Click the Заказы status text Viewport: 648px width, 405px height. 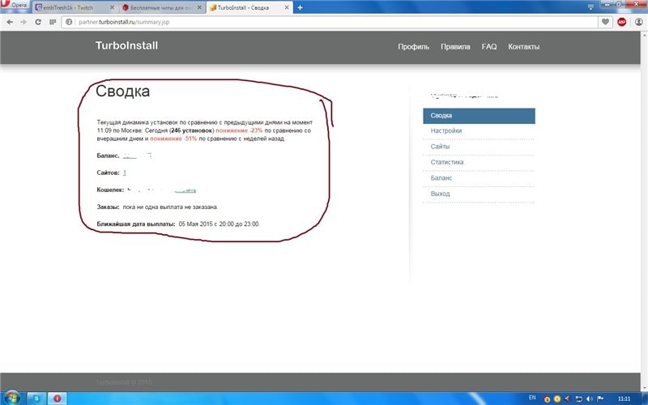tap(170, 207)
